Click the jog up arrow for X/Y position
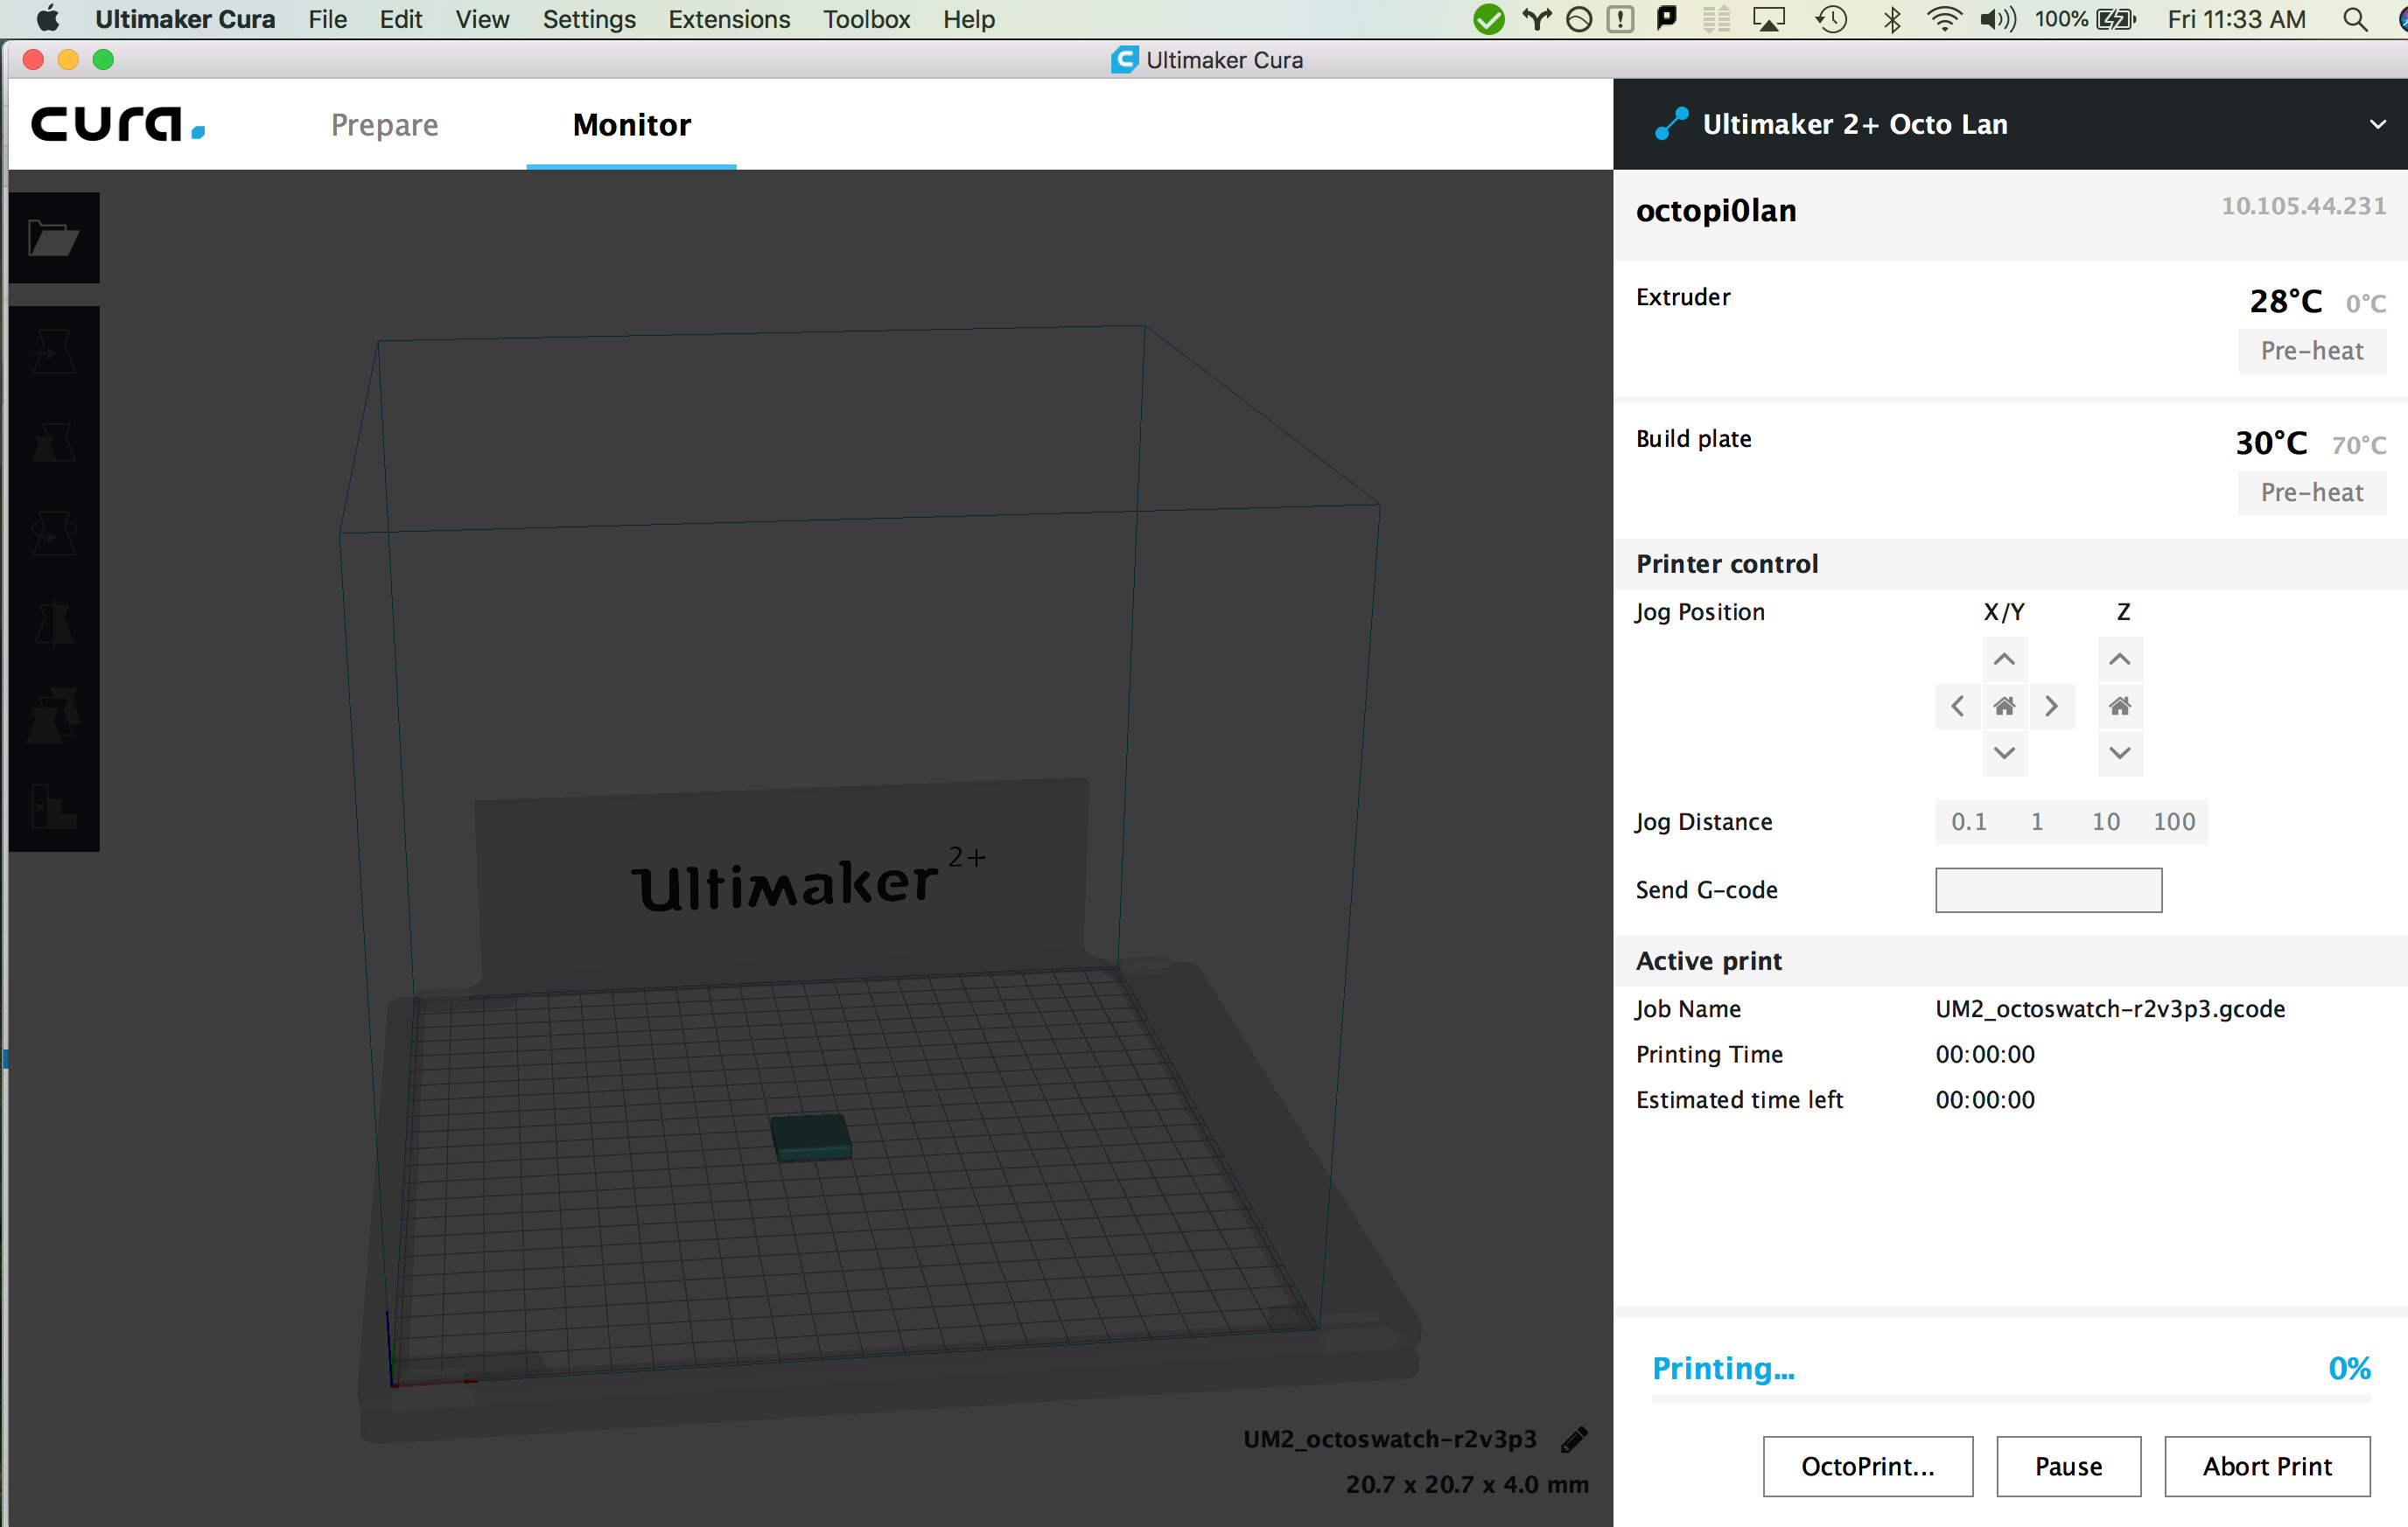Screen dimensions: 2408x1527 coord(2005,657)
